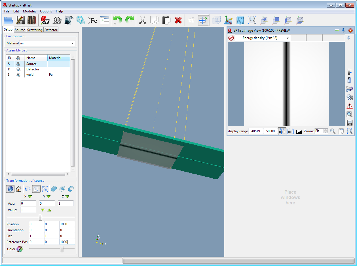Increase value with green up triangle
This screenshot has height=266, width=357.
(49, 210)
